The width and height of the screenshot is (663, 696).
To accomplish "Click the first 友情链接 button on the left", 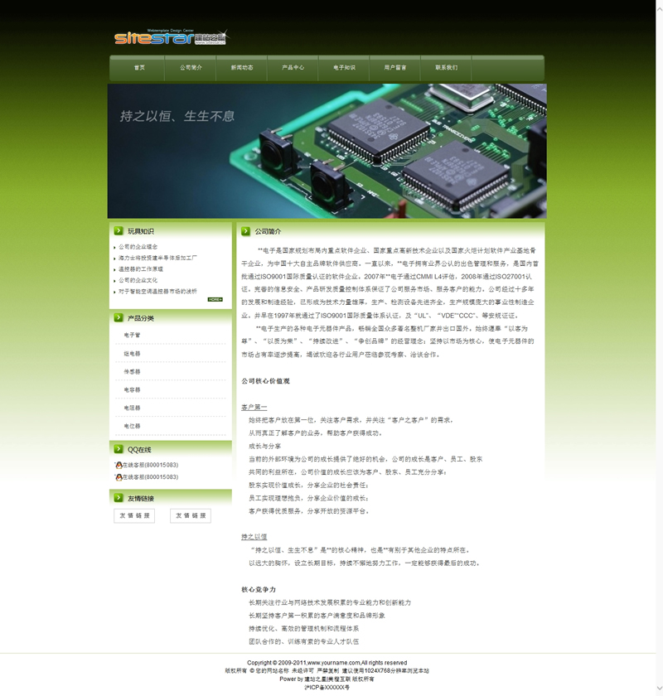I will (x=134, y=515).
